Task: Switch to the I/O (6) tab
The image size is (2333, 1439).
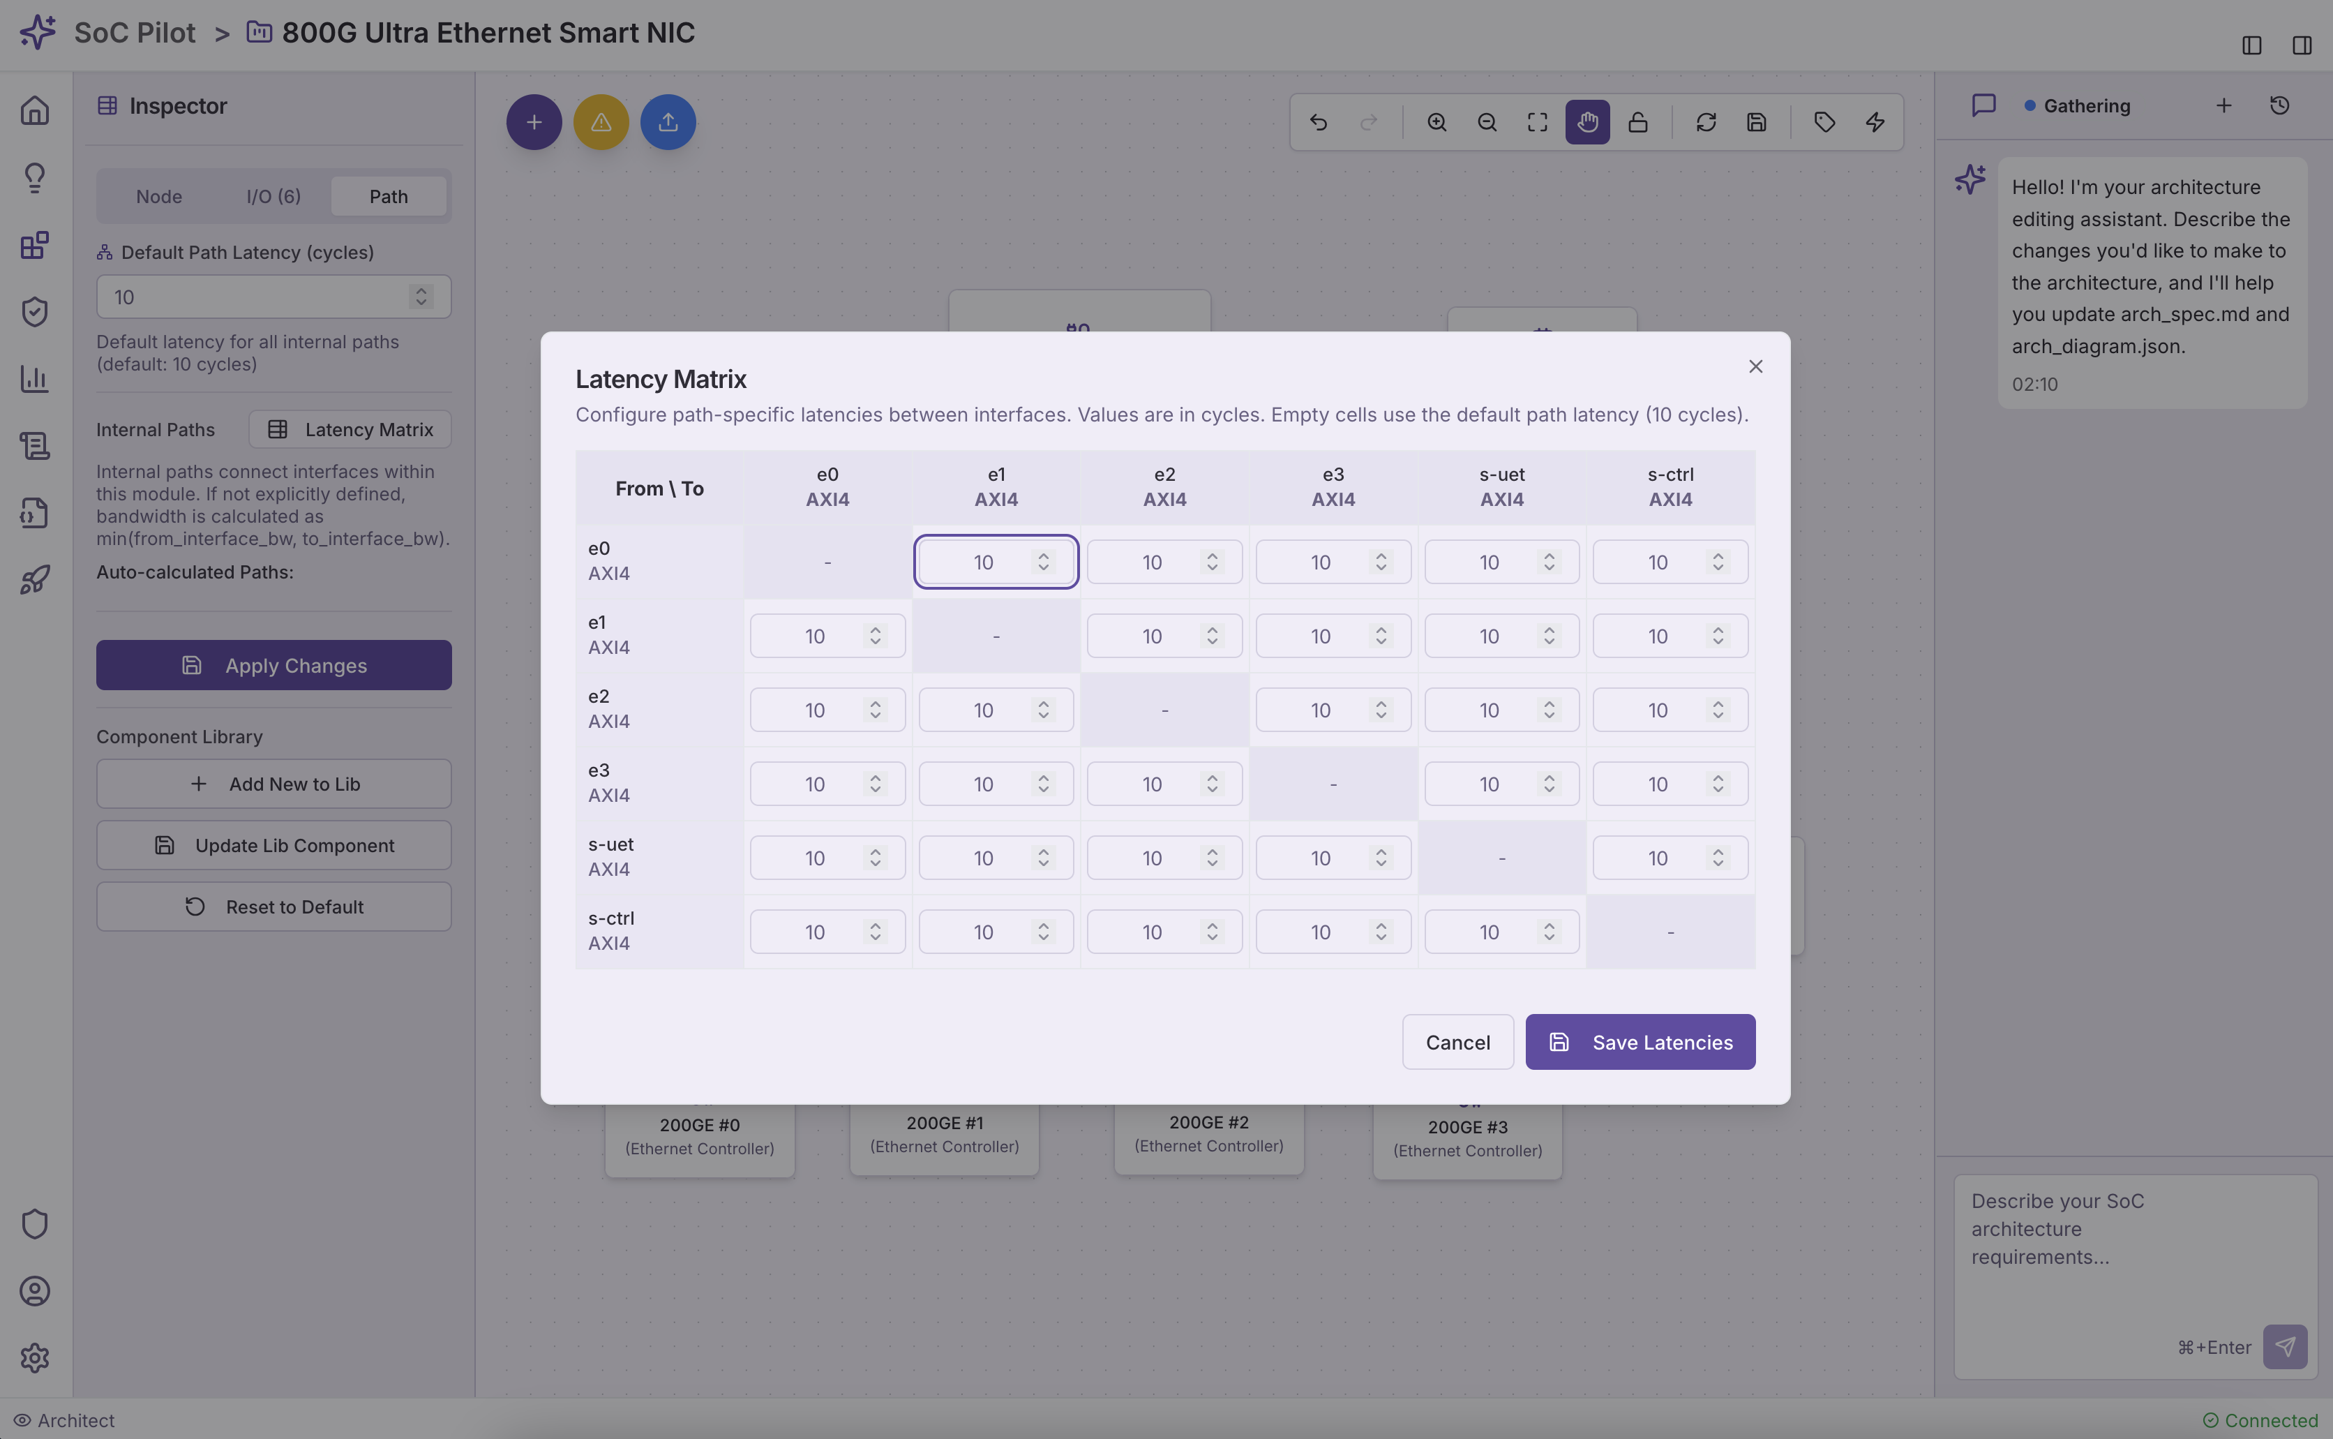Action: tap(273, 196)
